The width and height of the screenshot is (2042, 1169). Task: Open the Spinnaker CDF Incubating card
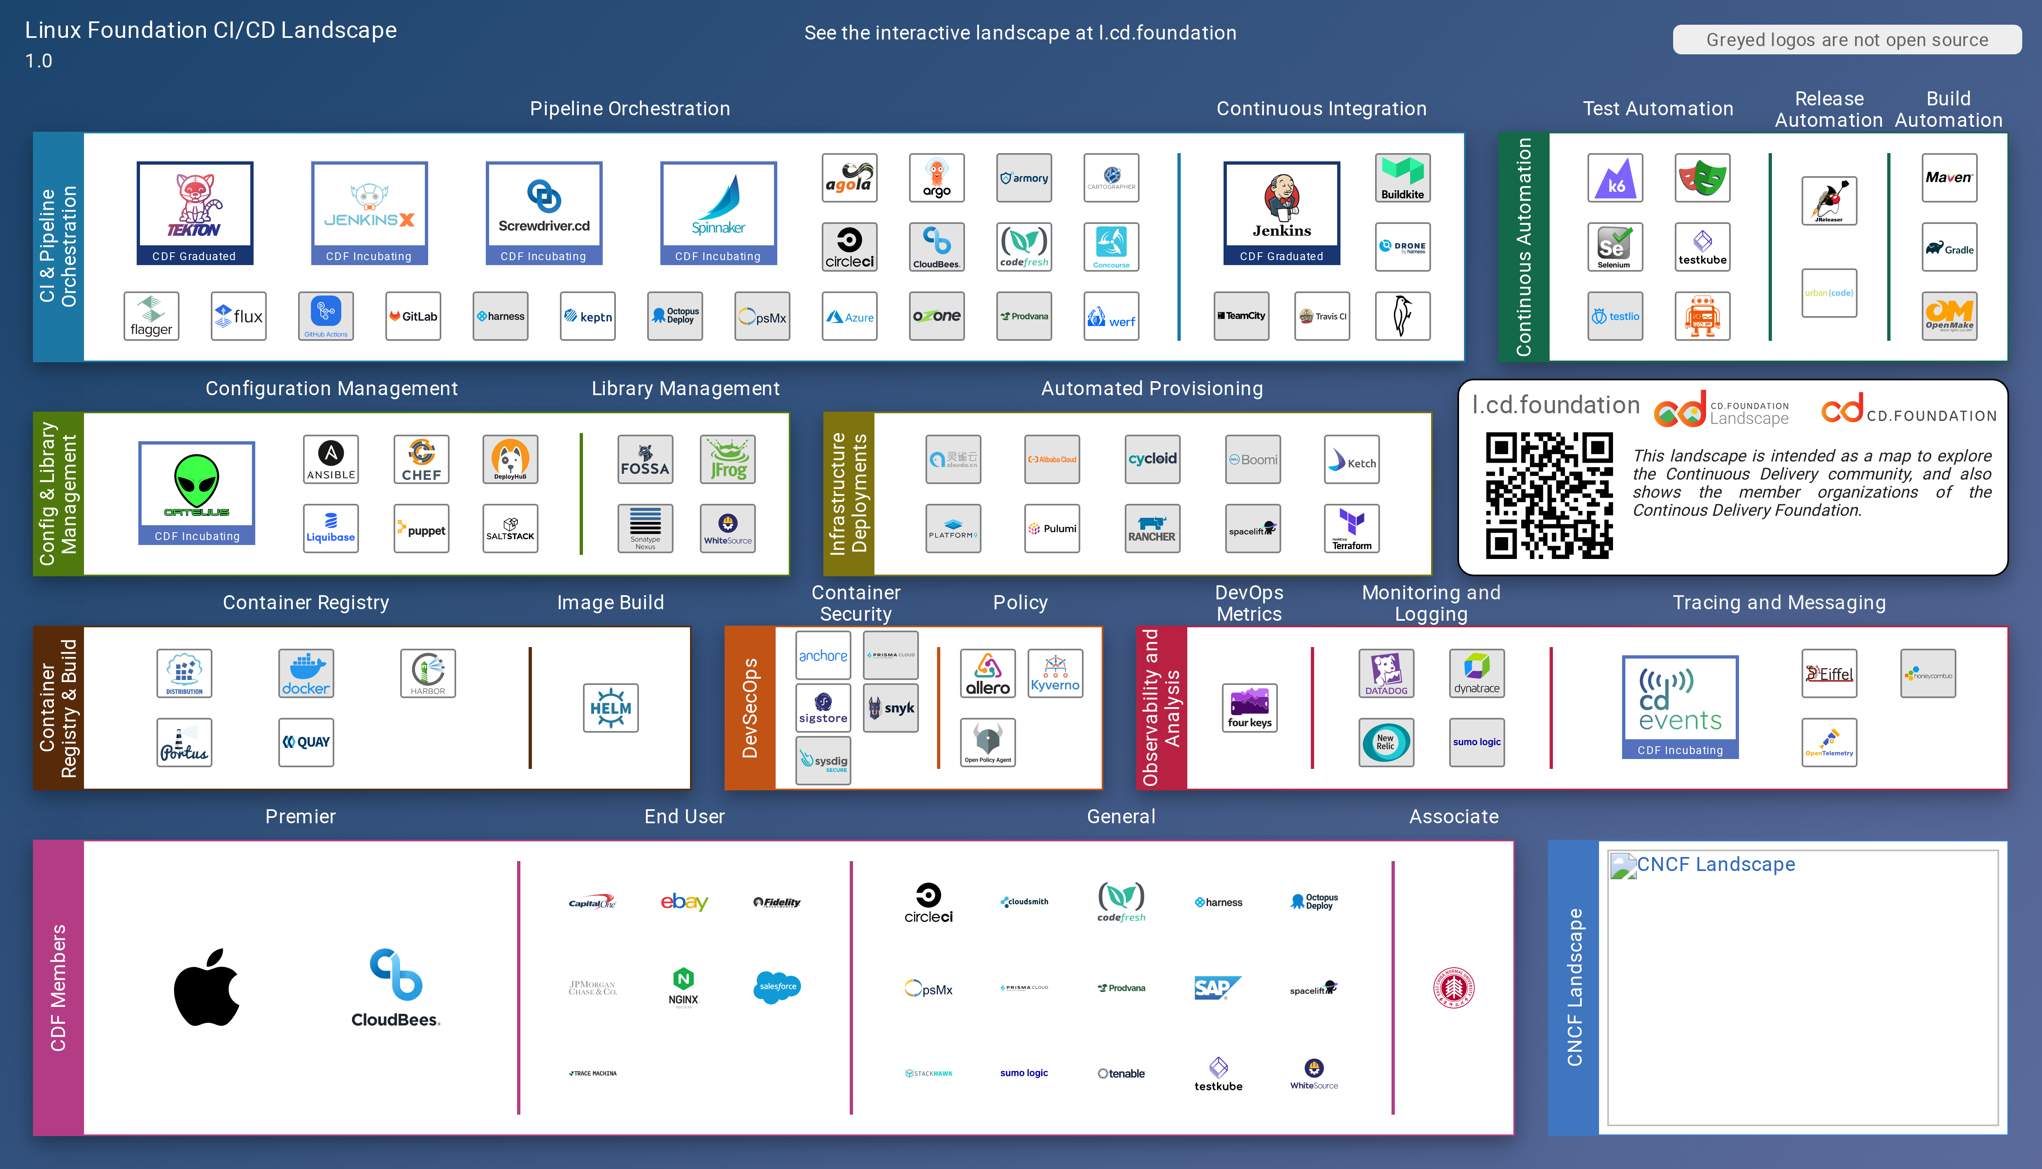(719, 213)
